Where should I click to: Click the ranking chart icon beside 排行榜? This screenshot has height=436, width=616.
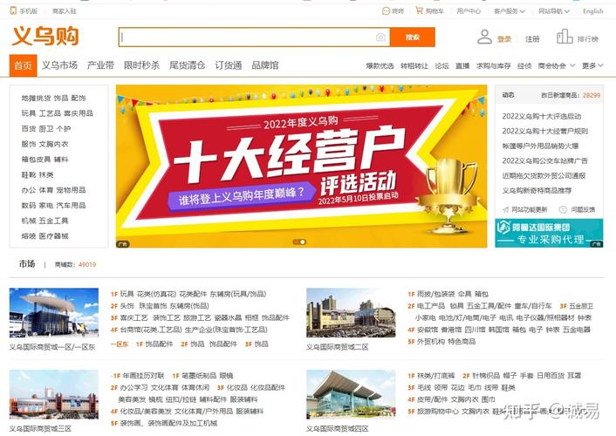[565, 37]
